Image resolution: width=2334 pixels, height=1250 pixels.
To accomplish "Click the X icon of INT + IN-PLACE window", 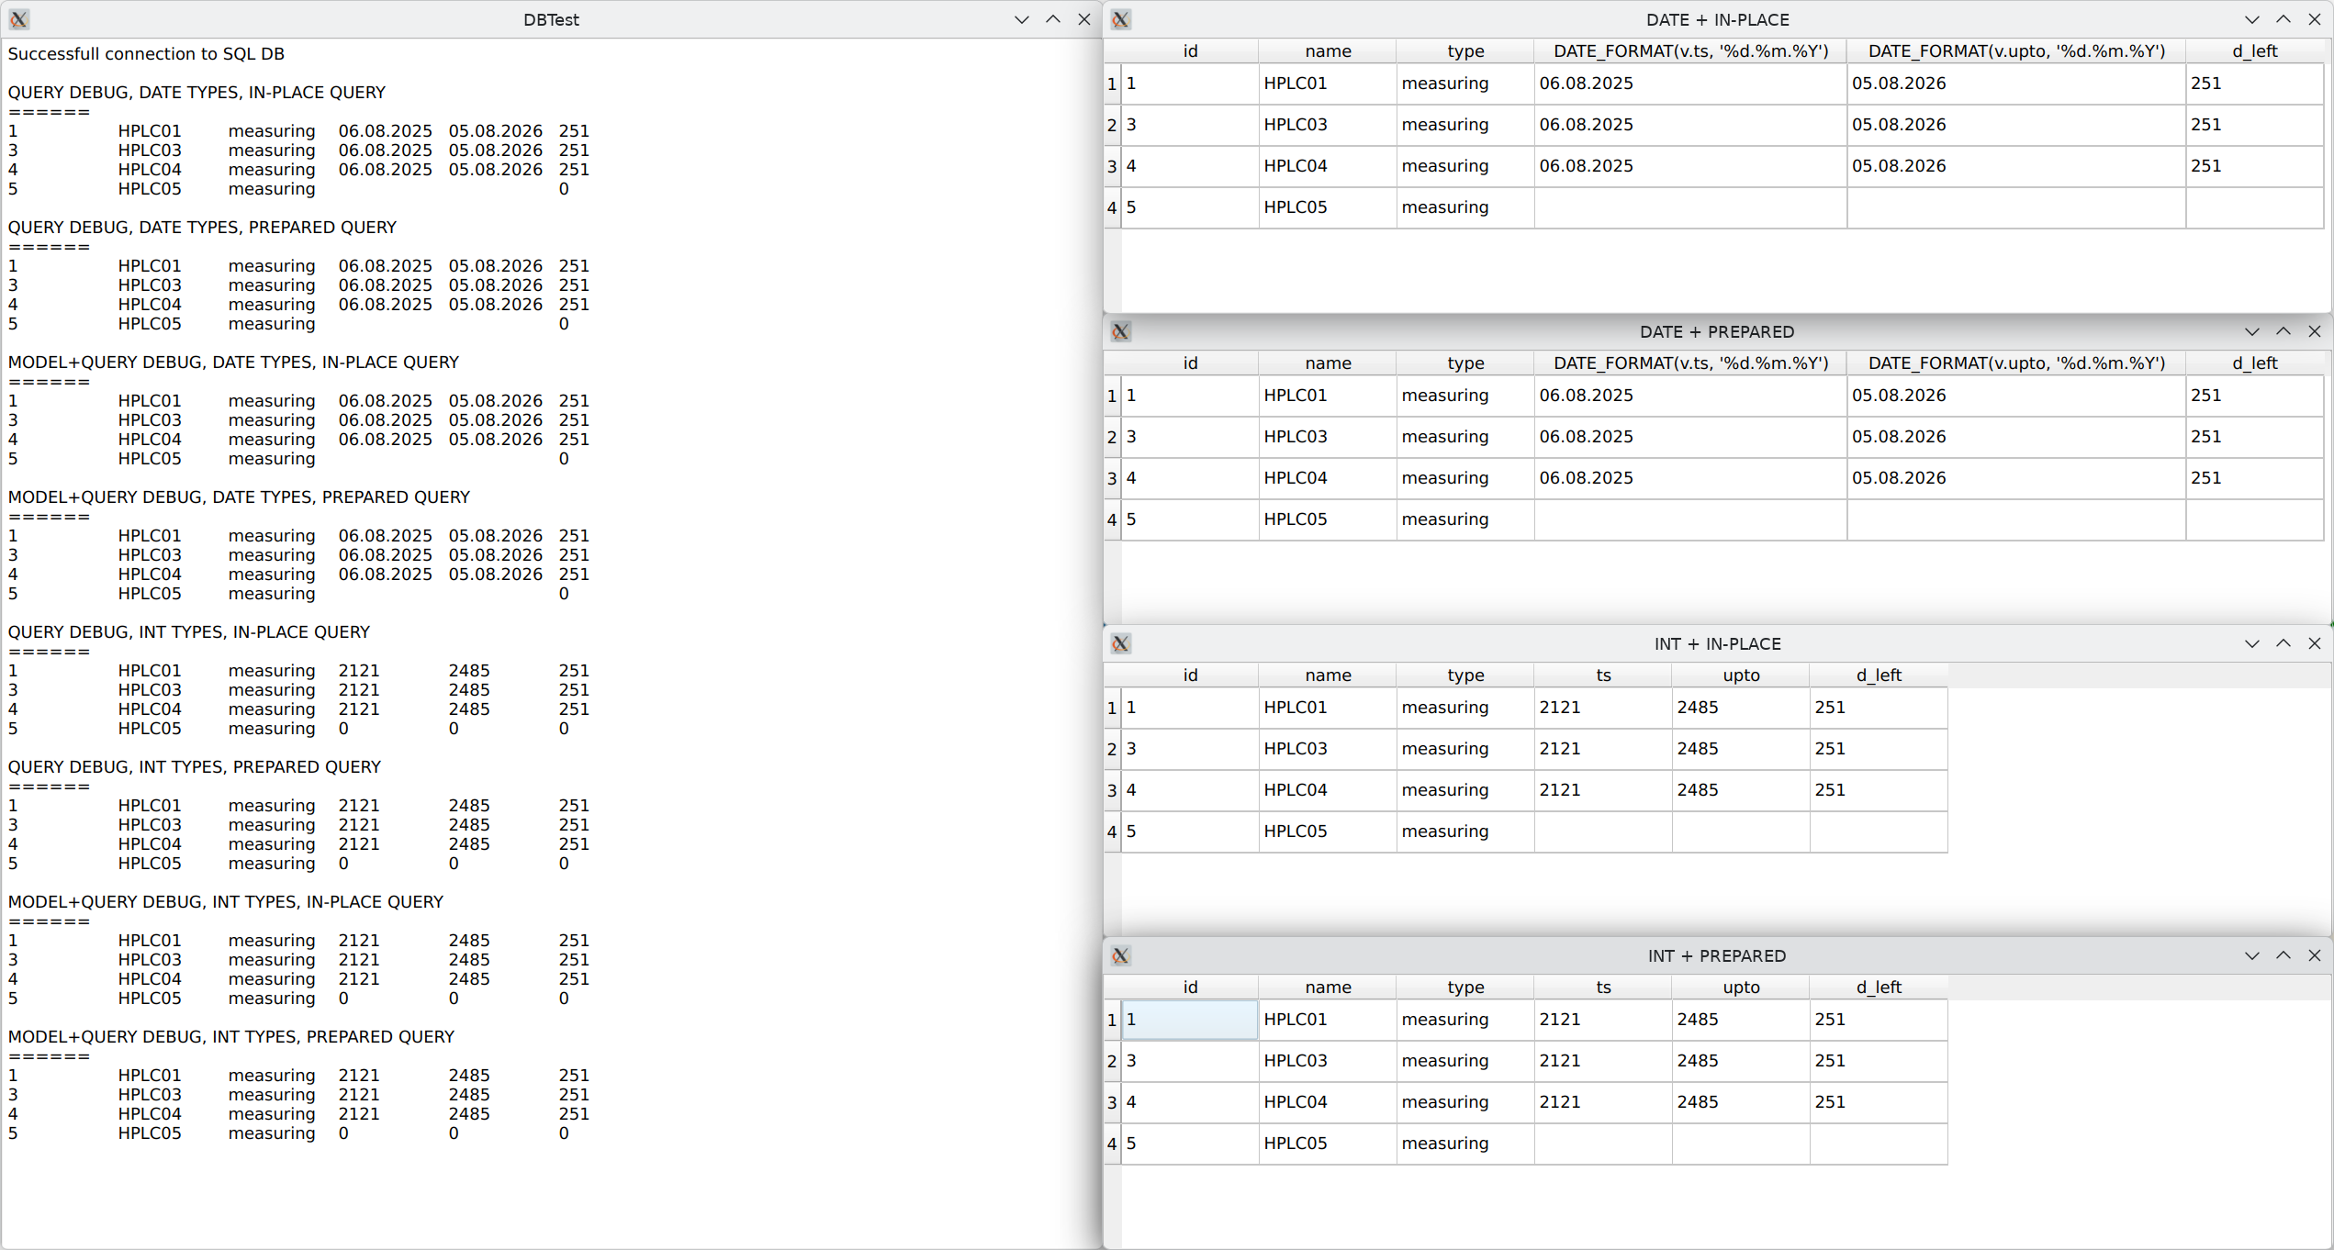I will (x=1120, y=643).
